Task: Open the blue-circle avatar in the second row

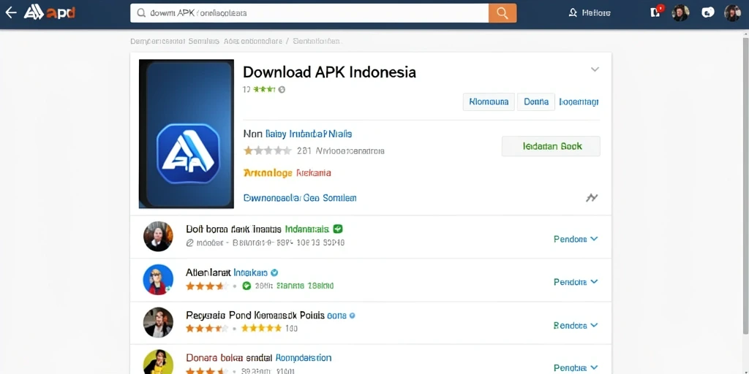Action: point(158,280)
